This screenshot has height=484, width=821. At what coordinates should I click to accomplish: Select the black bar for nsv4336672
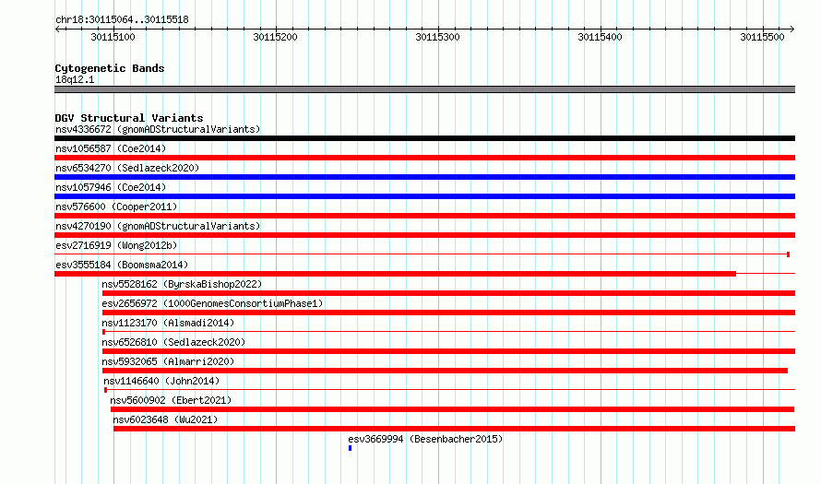pos(424,138)
